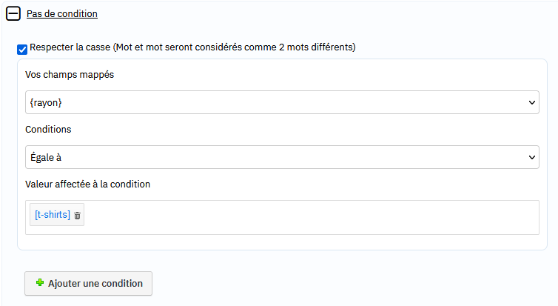Collapse the section with the minus icon

(x=13, y=14)
